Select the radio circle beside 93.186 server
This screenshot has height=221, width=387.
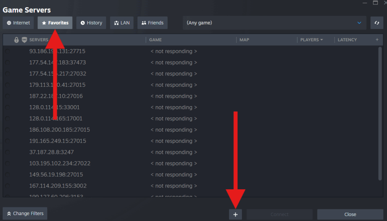[8, 51]
